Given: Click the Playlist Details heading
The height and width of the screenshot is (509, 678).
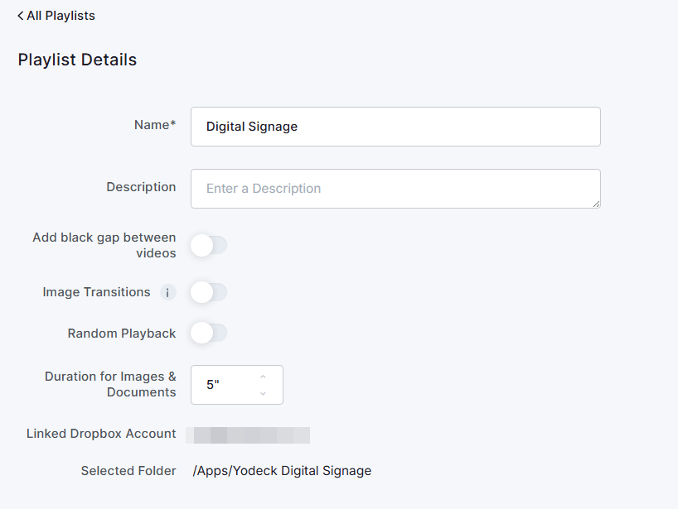Looking at the screenshot, I should (x=77, y=59).
